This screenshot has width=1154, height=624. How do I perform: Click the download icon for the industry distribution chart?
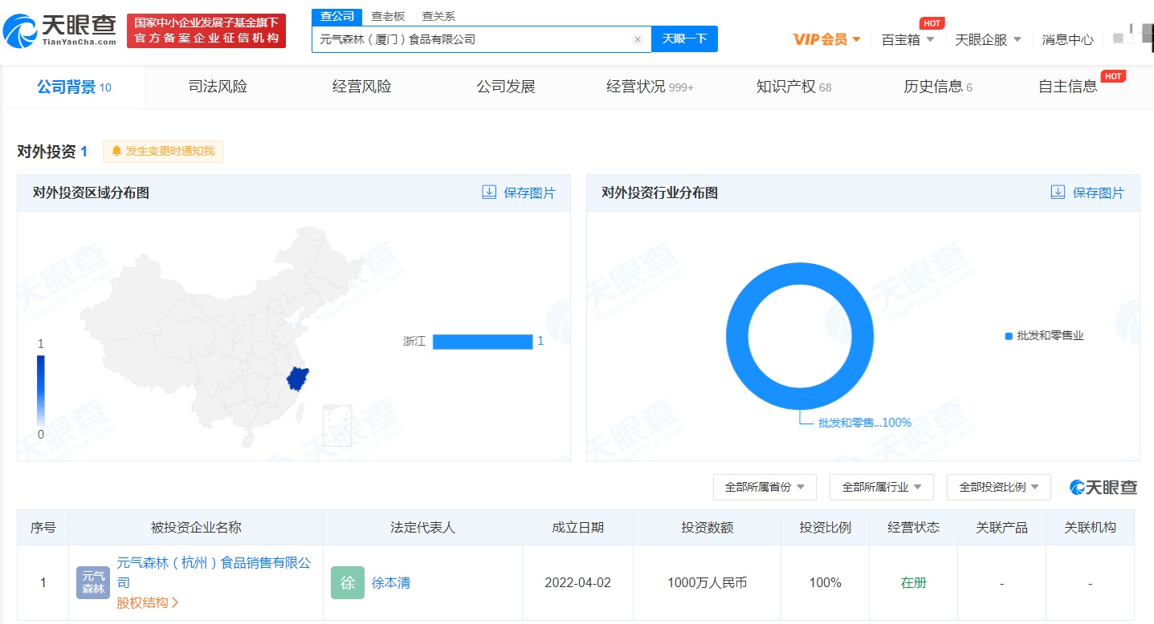click(x=1058, y=192)
